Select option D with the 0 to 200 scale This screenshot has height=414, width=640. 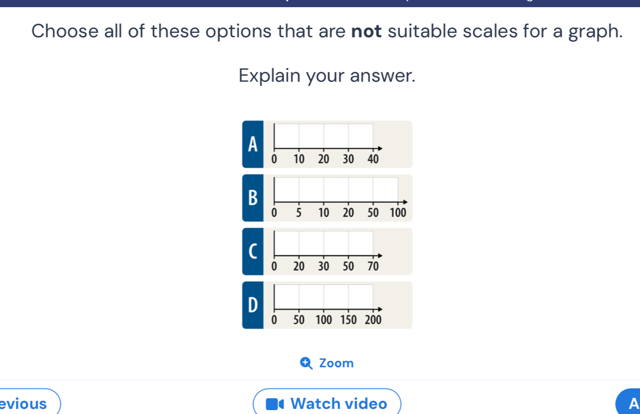click(x=327, y=304)
